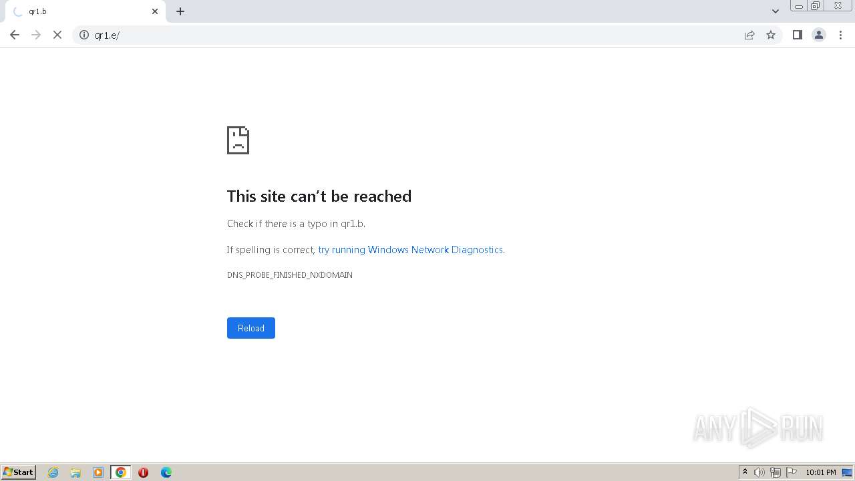Open the Chrome three-dot menu
855x481 pixels.
click(841, 35)
